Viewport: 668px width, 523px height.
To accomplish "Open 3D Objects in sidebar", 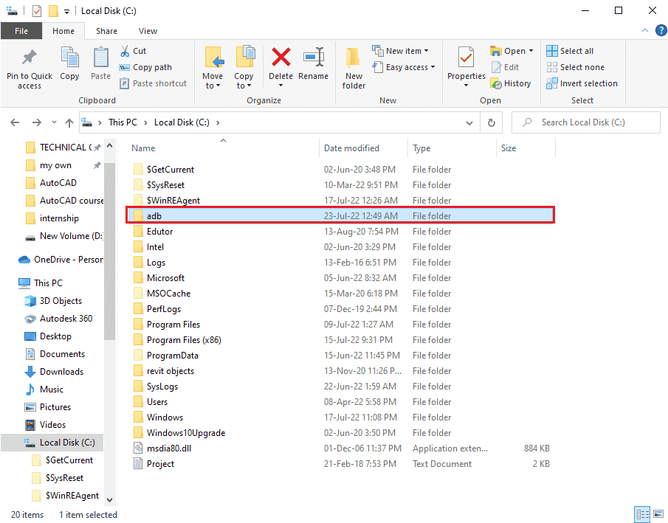I will (53, 301).
